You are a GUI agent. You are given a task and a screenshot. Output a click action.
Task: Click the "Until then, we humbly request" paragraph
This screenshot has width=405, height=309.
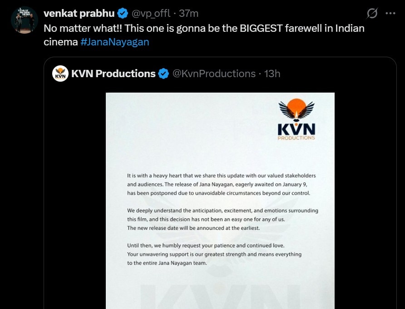[214, 254]
